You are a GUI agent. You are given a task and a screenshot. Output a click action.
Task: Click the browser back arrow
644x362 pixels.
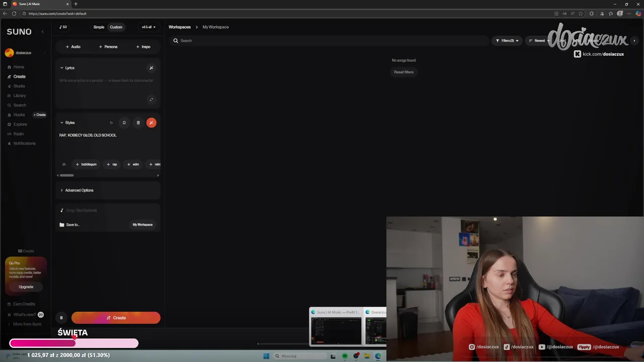[x=5, y=14]
